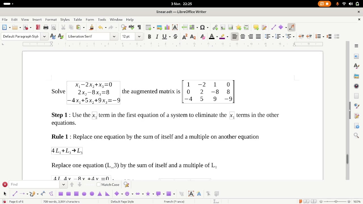Toggle bold formatting
The width and height of the screenshot is (363, 204).
[x=149, y=37]
